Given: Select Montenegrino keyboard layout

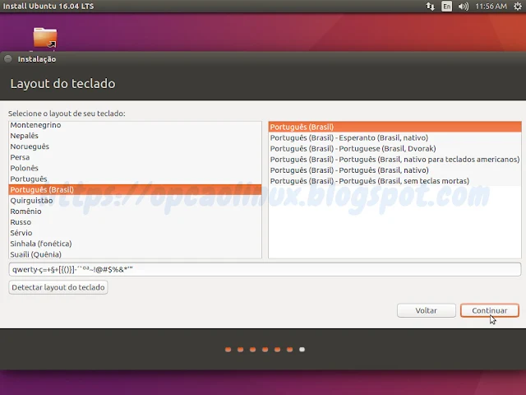Looking at the screenshot, I should [x=135, y=125].
